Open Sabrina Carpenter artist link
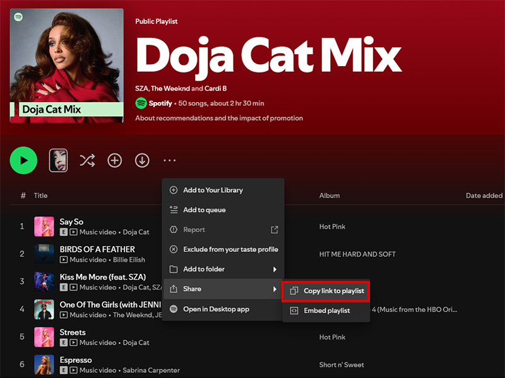The image size is (505, 378). (x=151, y=370)
